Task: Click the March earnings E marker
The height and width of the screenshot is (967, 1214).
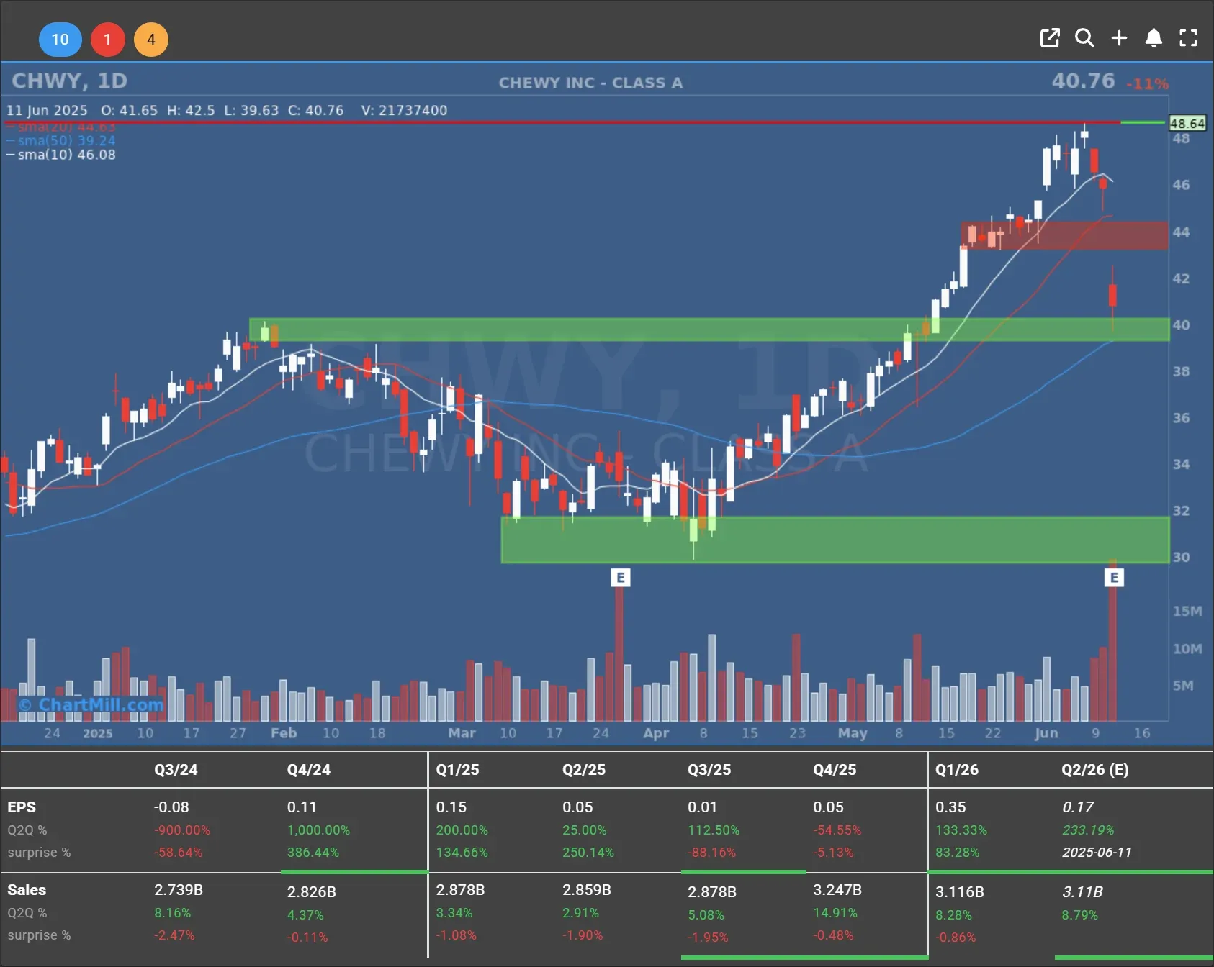Action: [x=621, y=577]
